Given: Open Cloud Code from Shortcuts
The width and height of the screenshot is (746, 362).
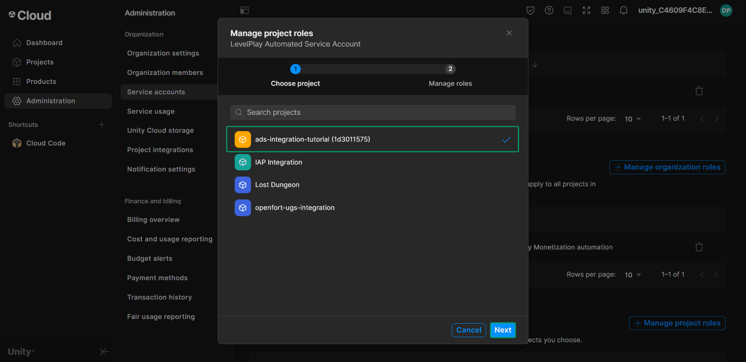Looking at the screenshot, I should [x=45, y=143].
